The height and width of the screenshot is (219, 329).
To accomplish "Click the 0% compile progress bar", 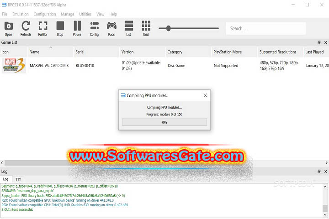I will tap(164, 122).
